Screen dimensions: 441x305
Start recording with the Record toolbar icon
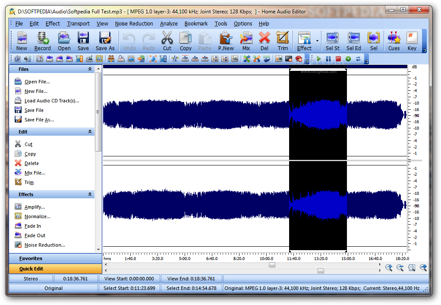click(42, 41)
